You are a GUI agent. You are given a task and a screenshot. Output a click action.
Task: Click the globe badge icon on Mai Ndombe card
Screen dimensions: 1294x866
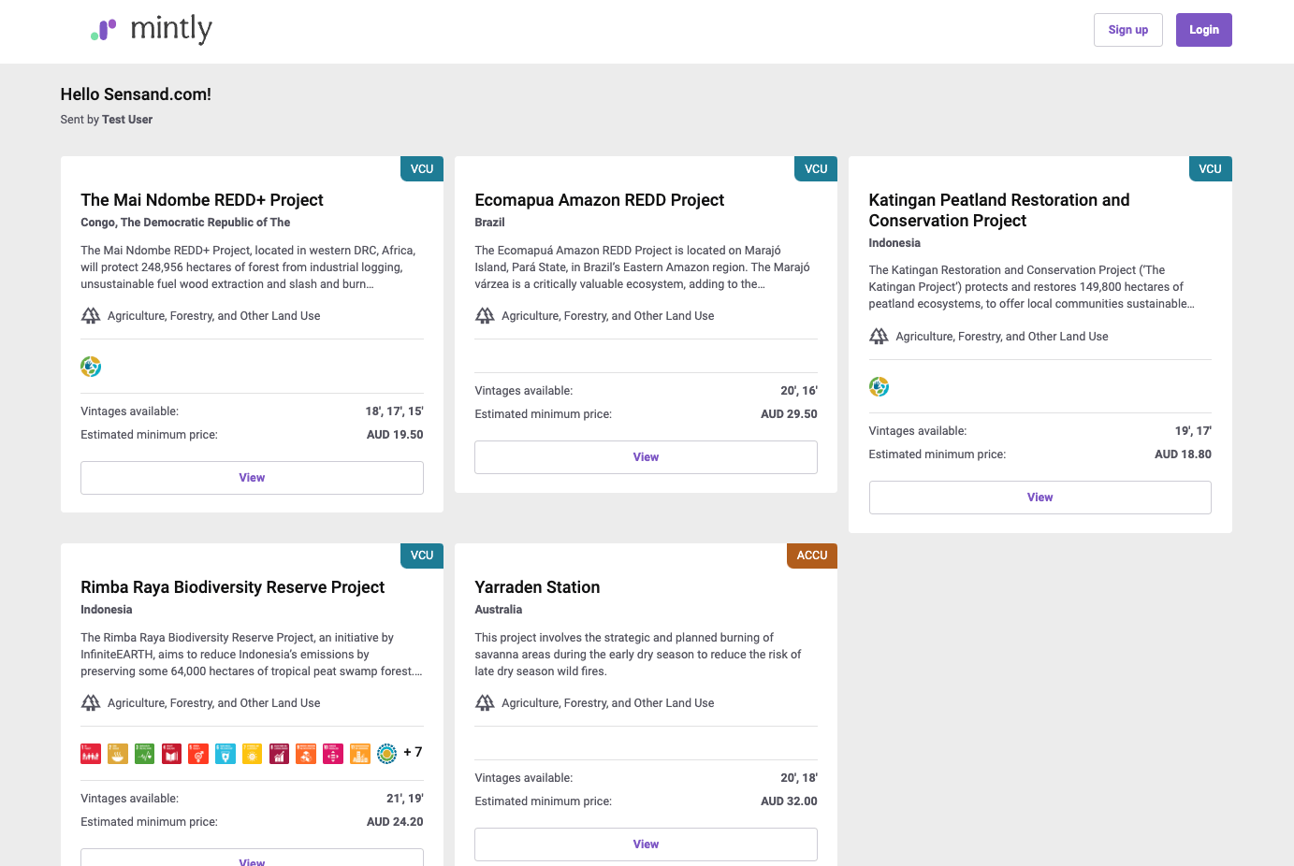[x=91, y=367]
